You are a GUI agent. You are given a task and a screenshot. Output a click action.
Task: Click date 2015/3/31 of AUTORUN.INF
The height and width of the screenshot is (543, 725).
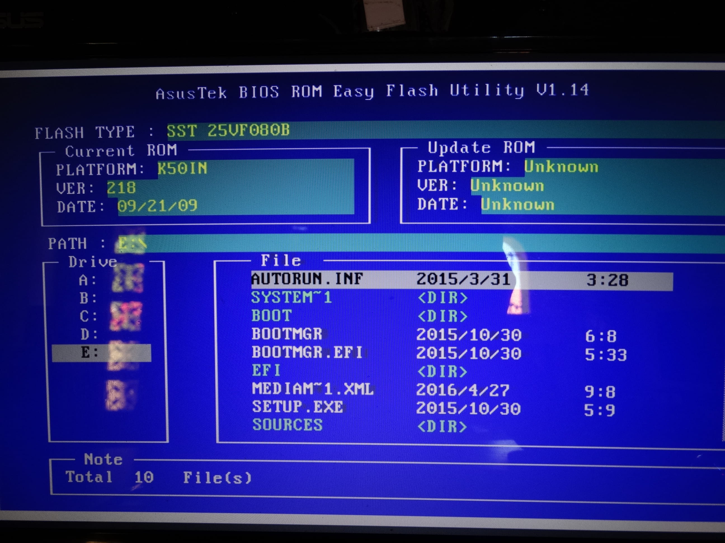coord(463,280)
